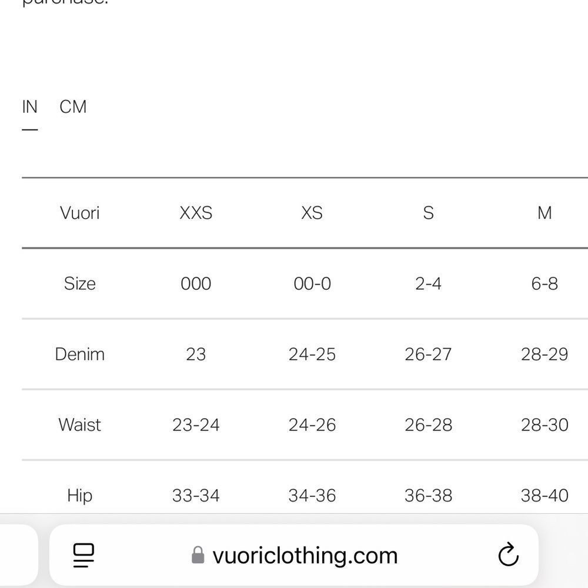This screenshot has height=588, width=588.
Task: Select the XXS column header
Action: point(196,213)
